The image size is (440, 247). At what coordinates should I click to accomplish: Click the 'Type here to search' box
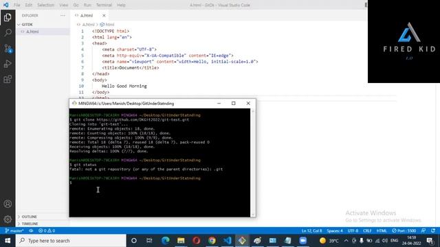[71, 241]
